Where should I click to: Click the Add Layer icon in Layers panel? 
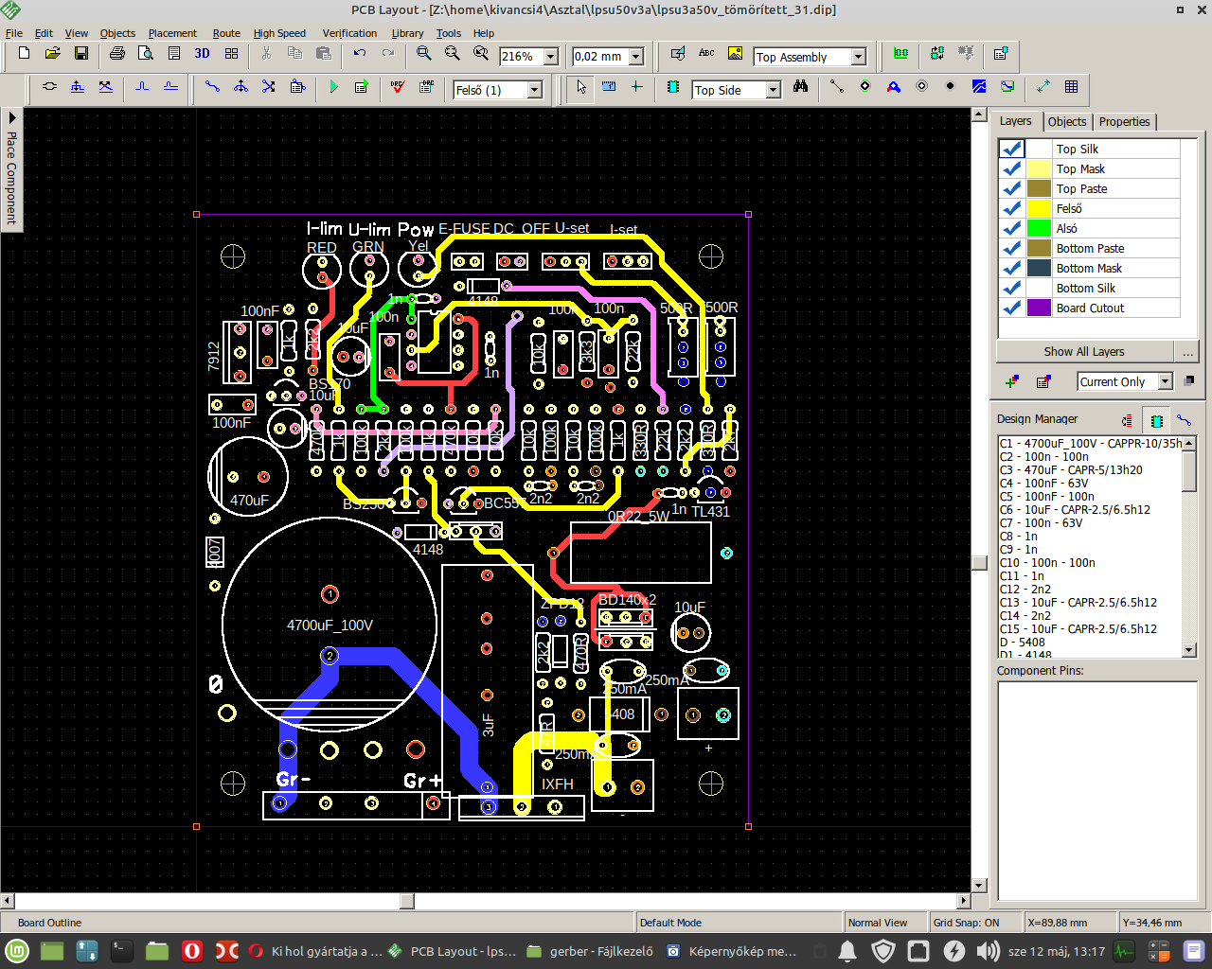pyautogui.click(x=1011, y=381)
